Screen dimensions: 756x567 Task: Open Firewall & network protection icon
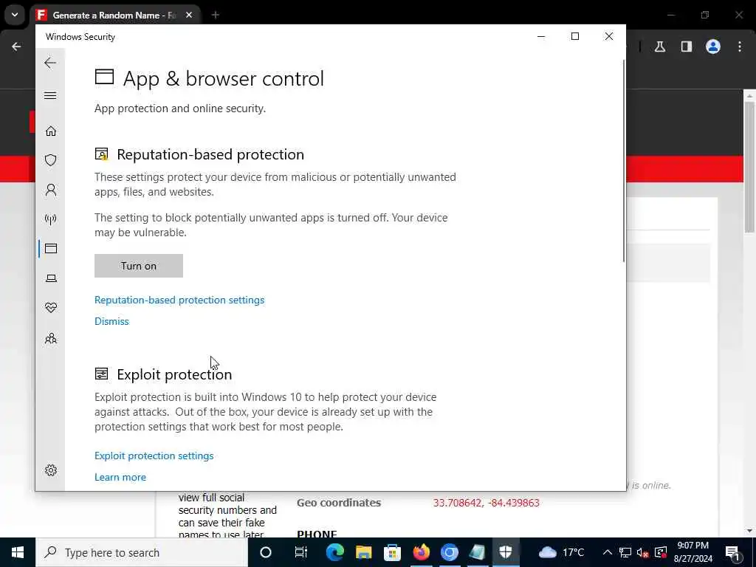(51, 219)
